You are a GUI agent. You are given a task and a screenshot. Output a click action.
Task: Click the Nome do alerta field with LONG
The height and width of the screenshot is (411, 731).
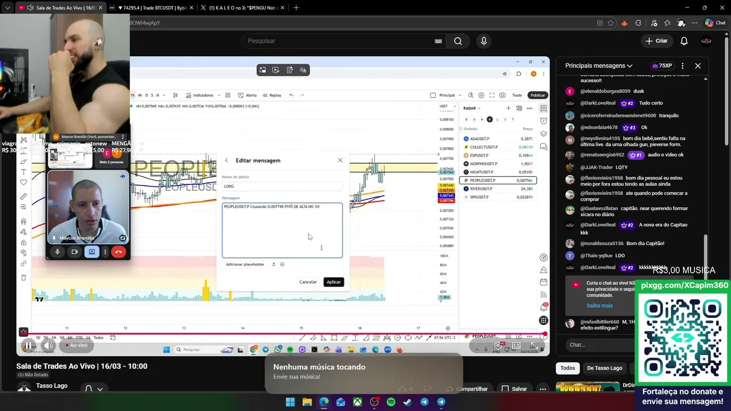coord(282,186)
